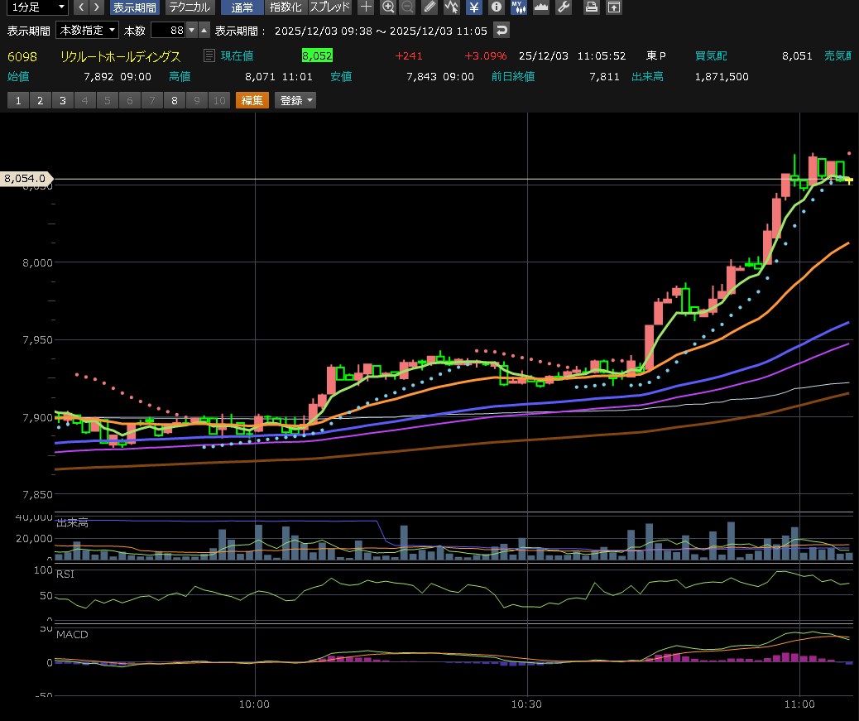Open the 登録 dropdown button
The image size is (859, 721).
pyautogui.click(x=297, y=100)
